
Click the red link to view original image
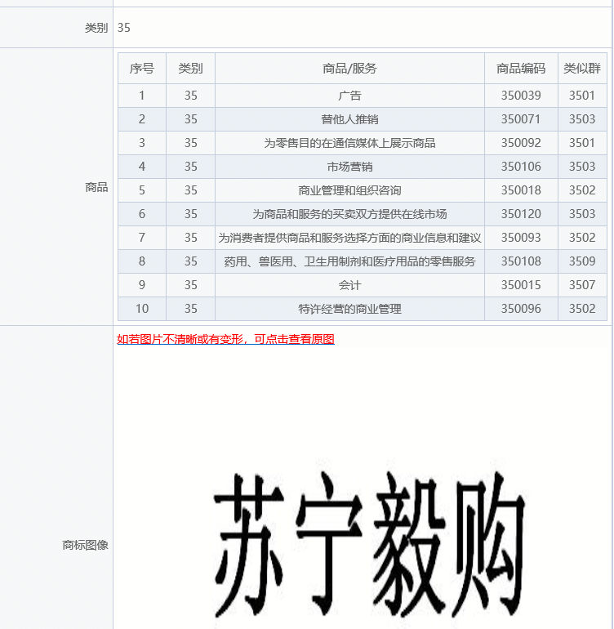tap(225, 339)
